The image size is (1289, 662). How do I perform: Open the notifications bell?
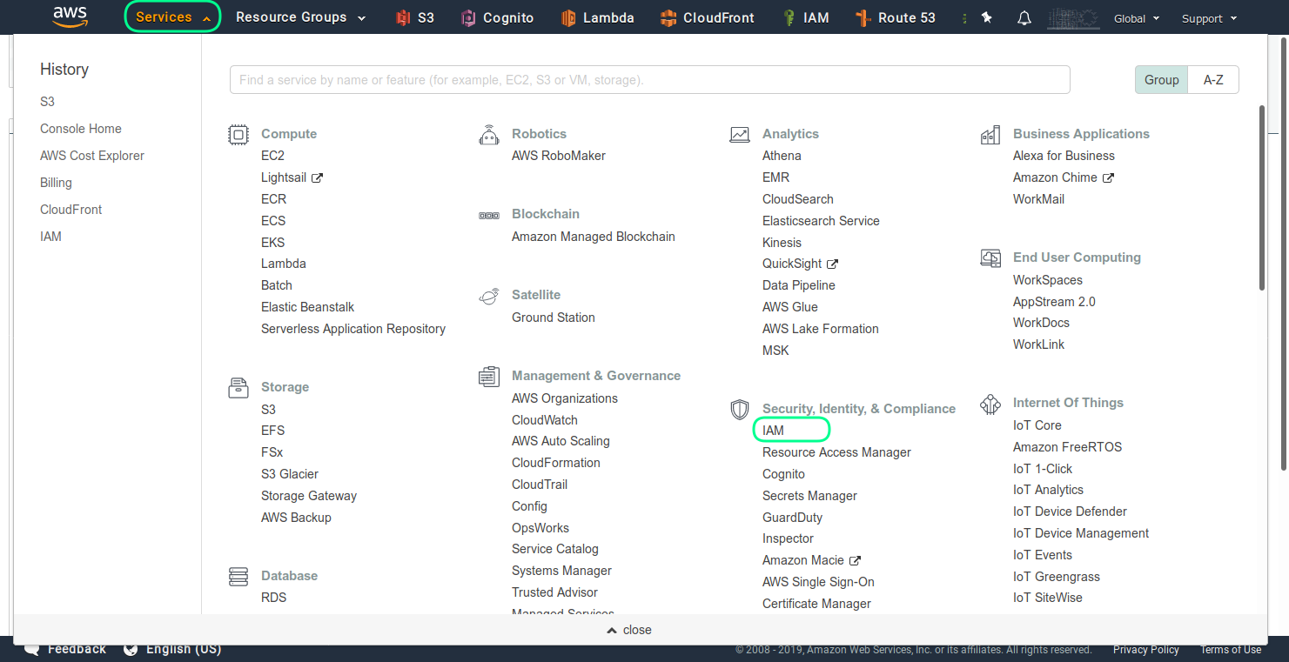[1024, 17]
